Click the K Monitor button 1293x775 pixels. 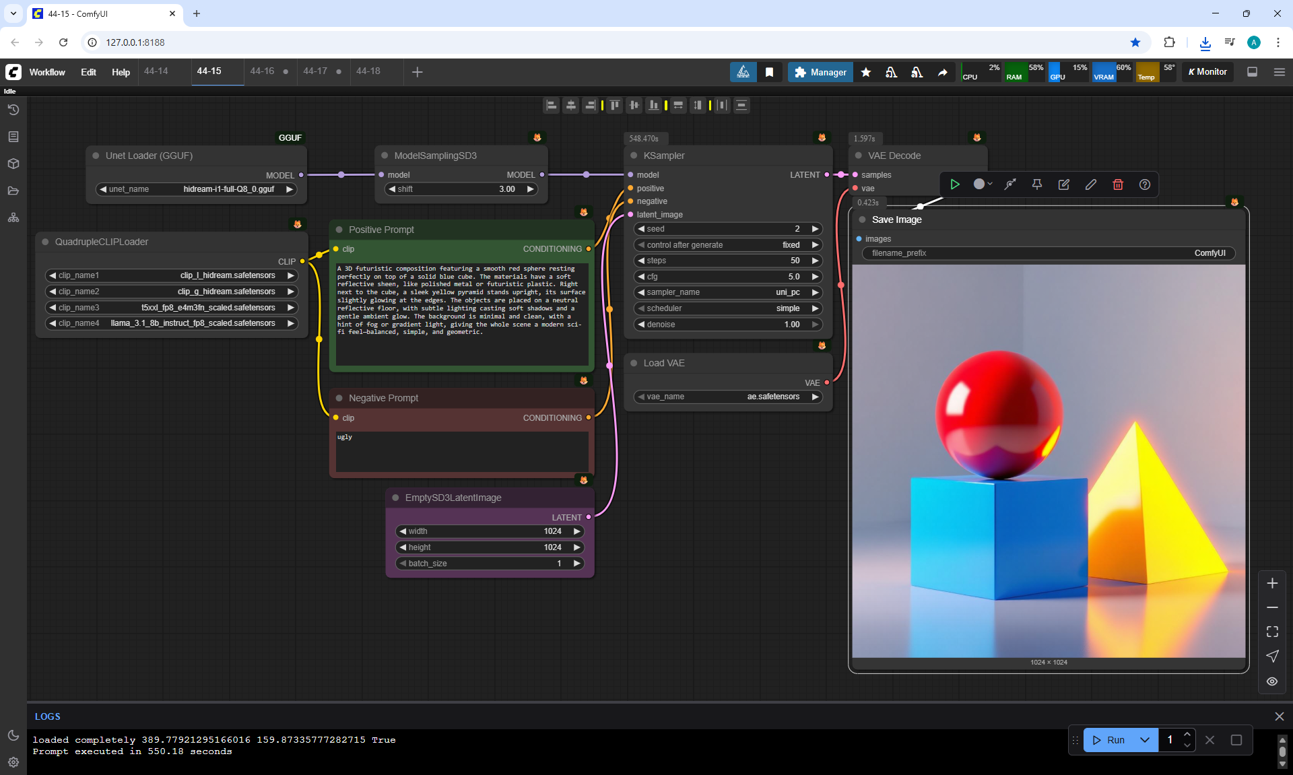point(1208,72)
